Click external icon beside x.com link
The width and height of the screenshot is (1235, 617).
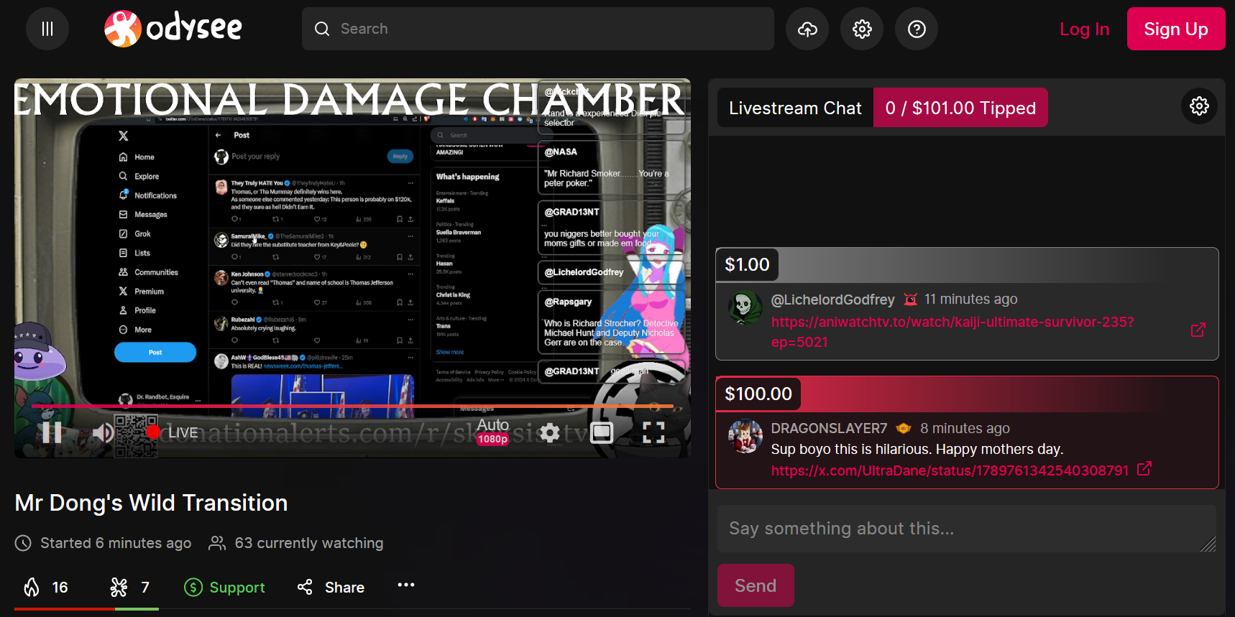click(1144, 469)
